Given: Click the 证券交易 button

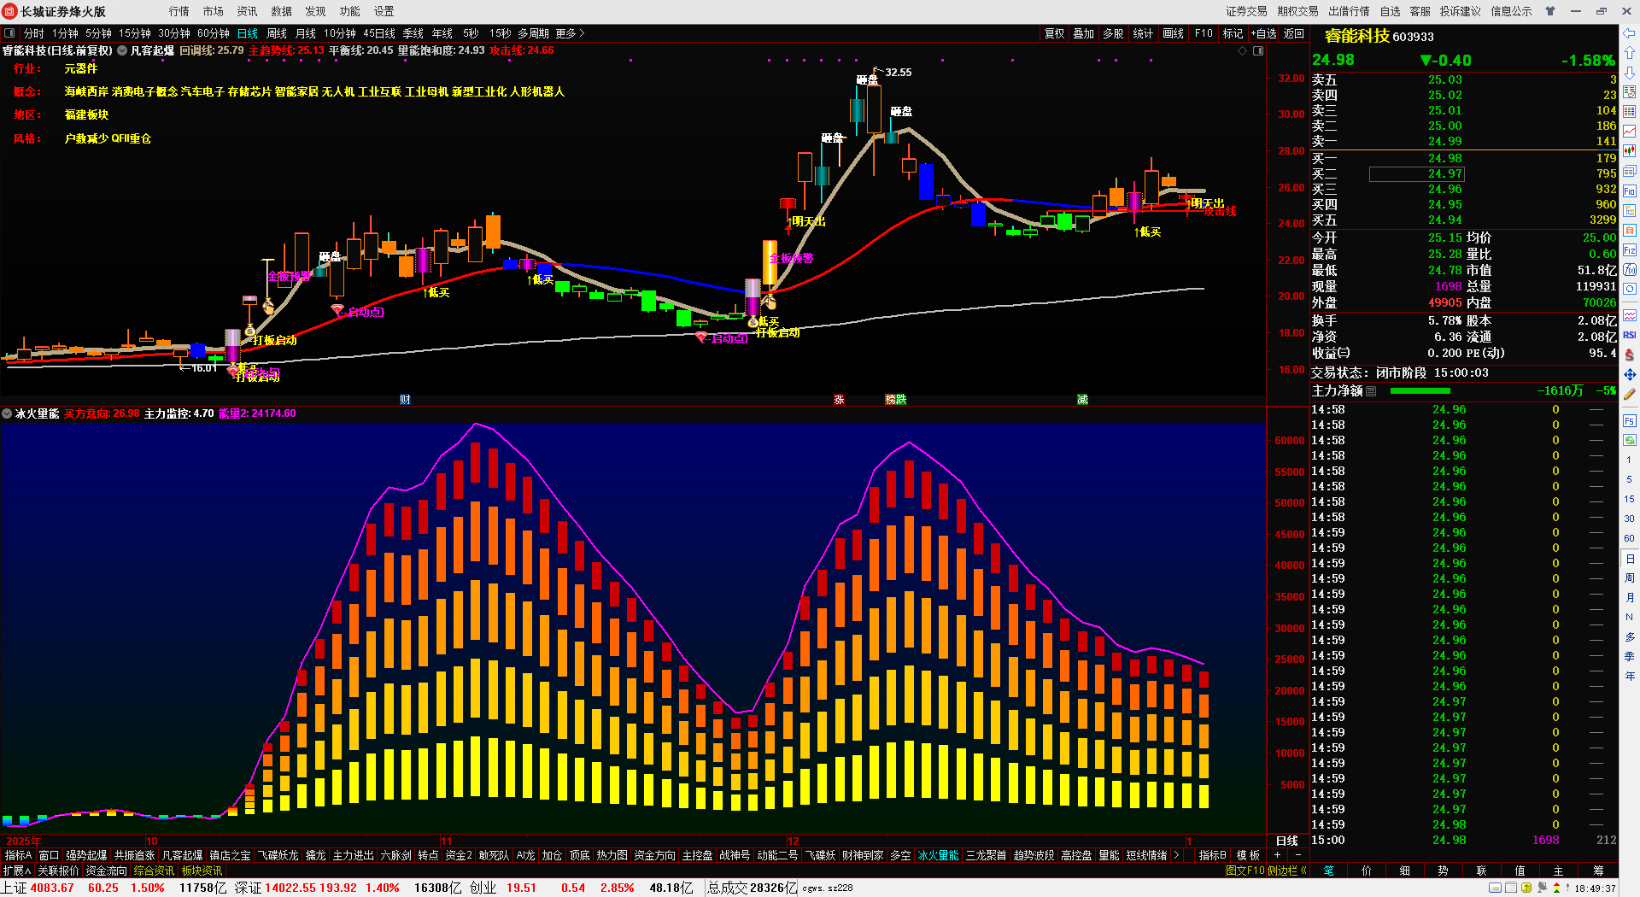Looking at the screenshot, I should [1247, 11].
